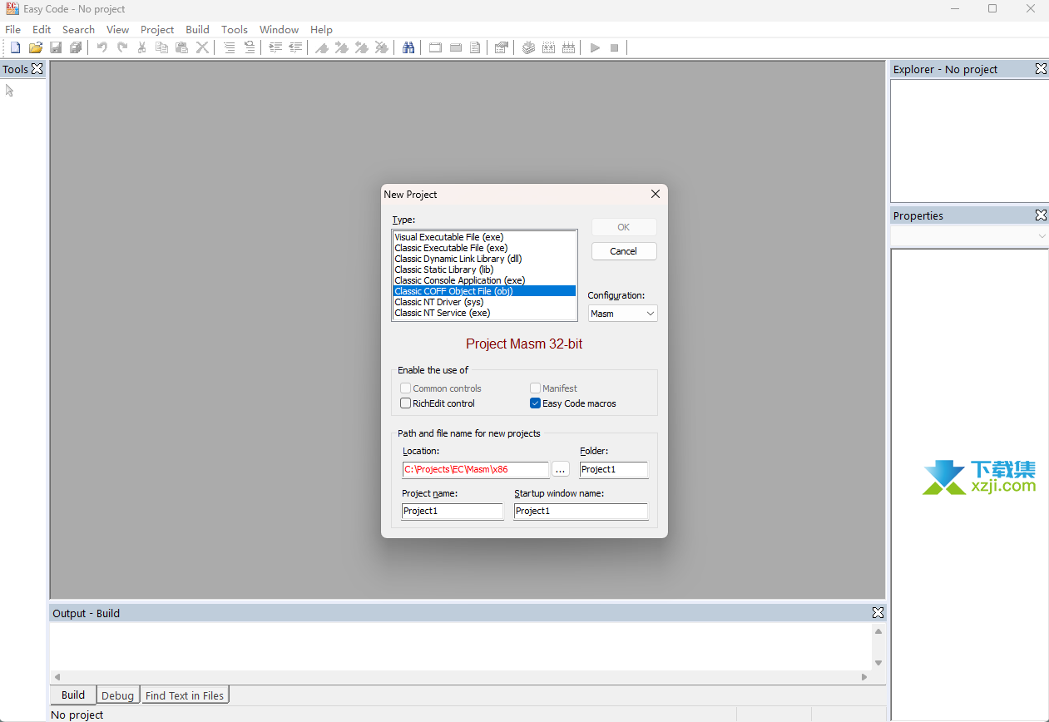Open the Help menu
The width and height of the screenshot is (1049, 722).
pos(322,29)
